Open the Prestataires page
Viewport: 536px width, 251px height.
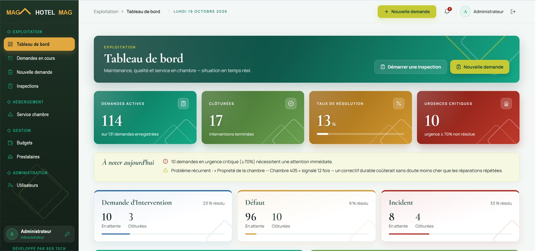point(39,157)
